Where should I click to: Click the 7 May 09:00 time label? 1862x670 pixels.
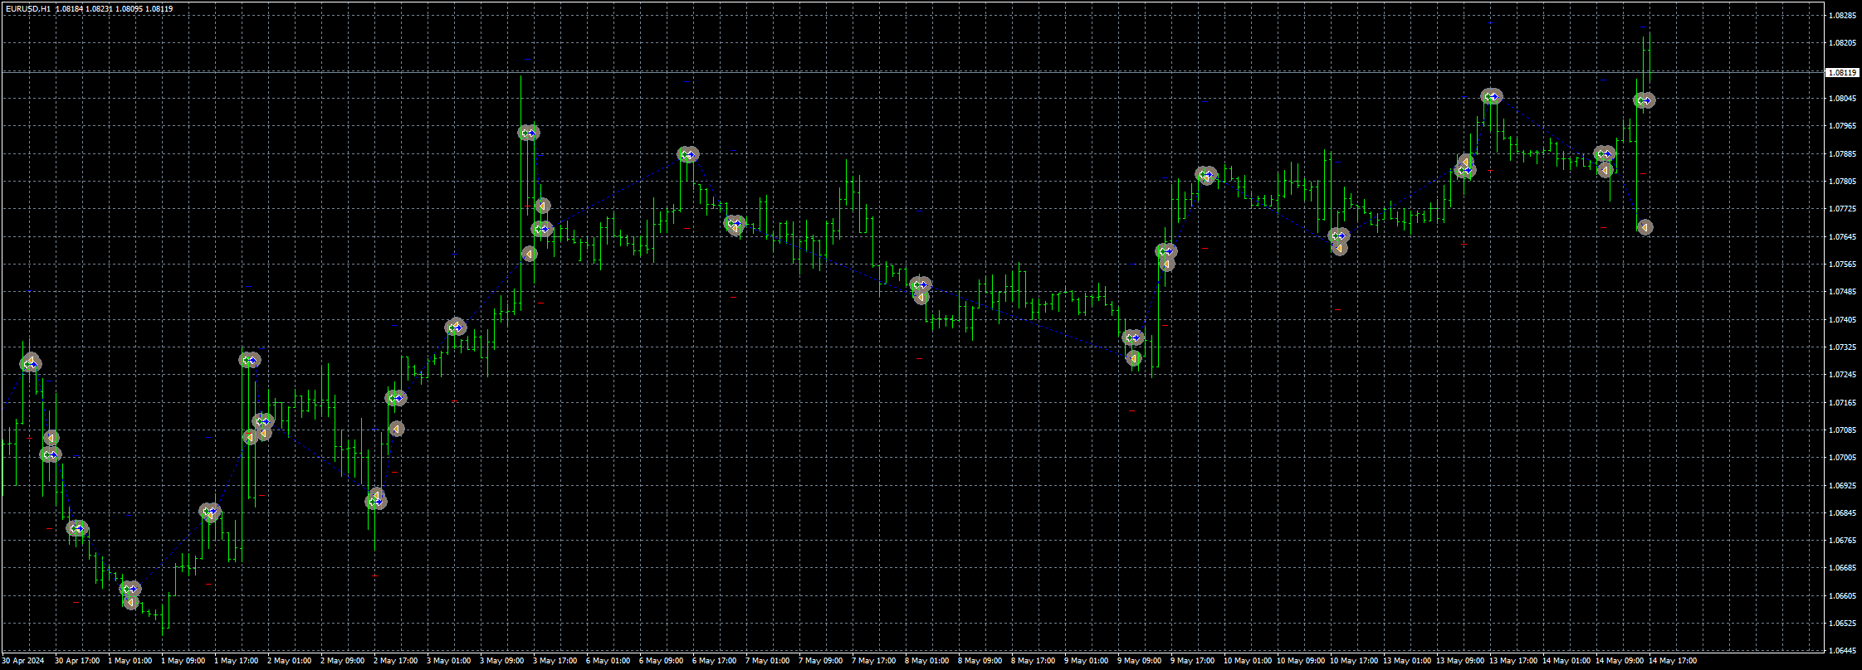tap(821, 661)
